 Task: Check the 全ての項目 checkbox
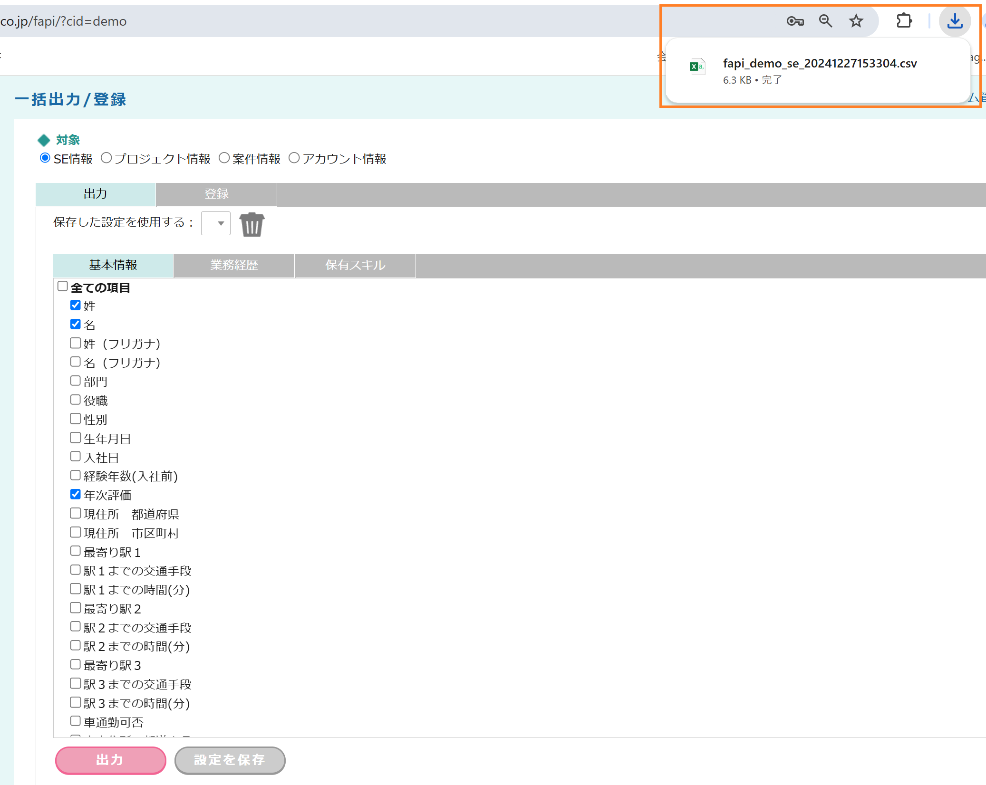[x=63, y=286]
